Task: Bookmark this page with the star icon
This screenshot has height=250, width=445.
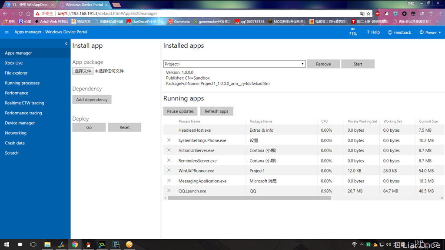Action: pos(369,13)
